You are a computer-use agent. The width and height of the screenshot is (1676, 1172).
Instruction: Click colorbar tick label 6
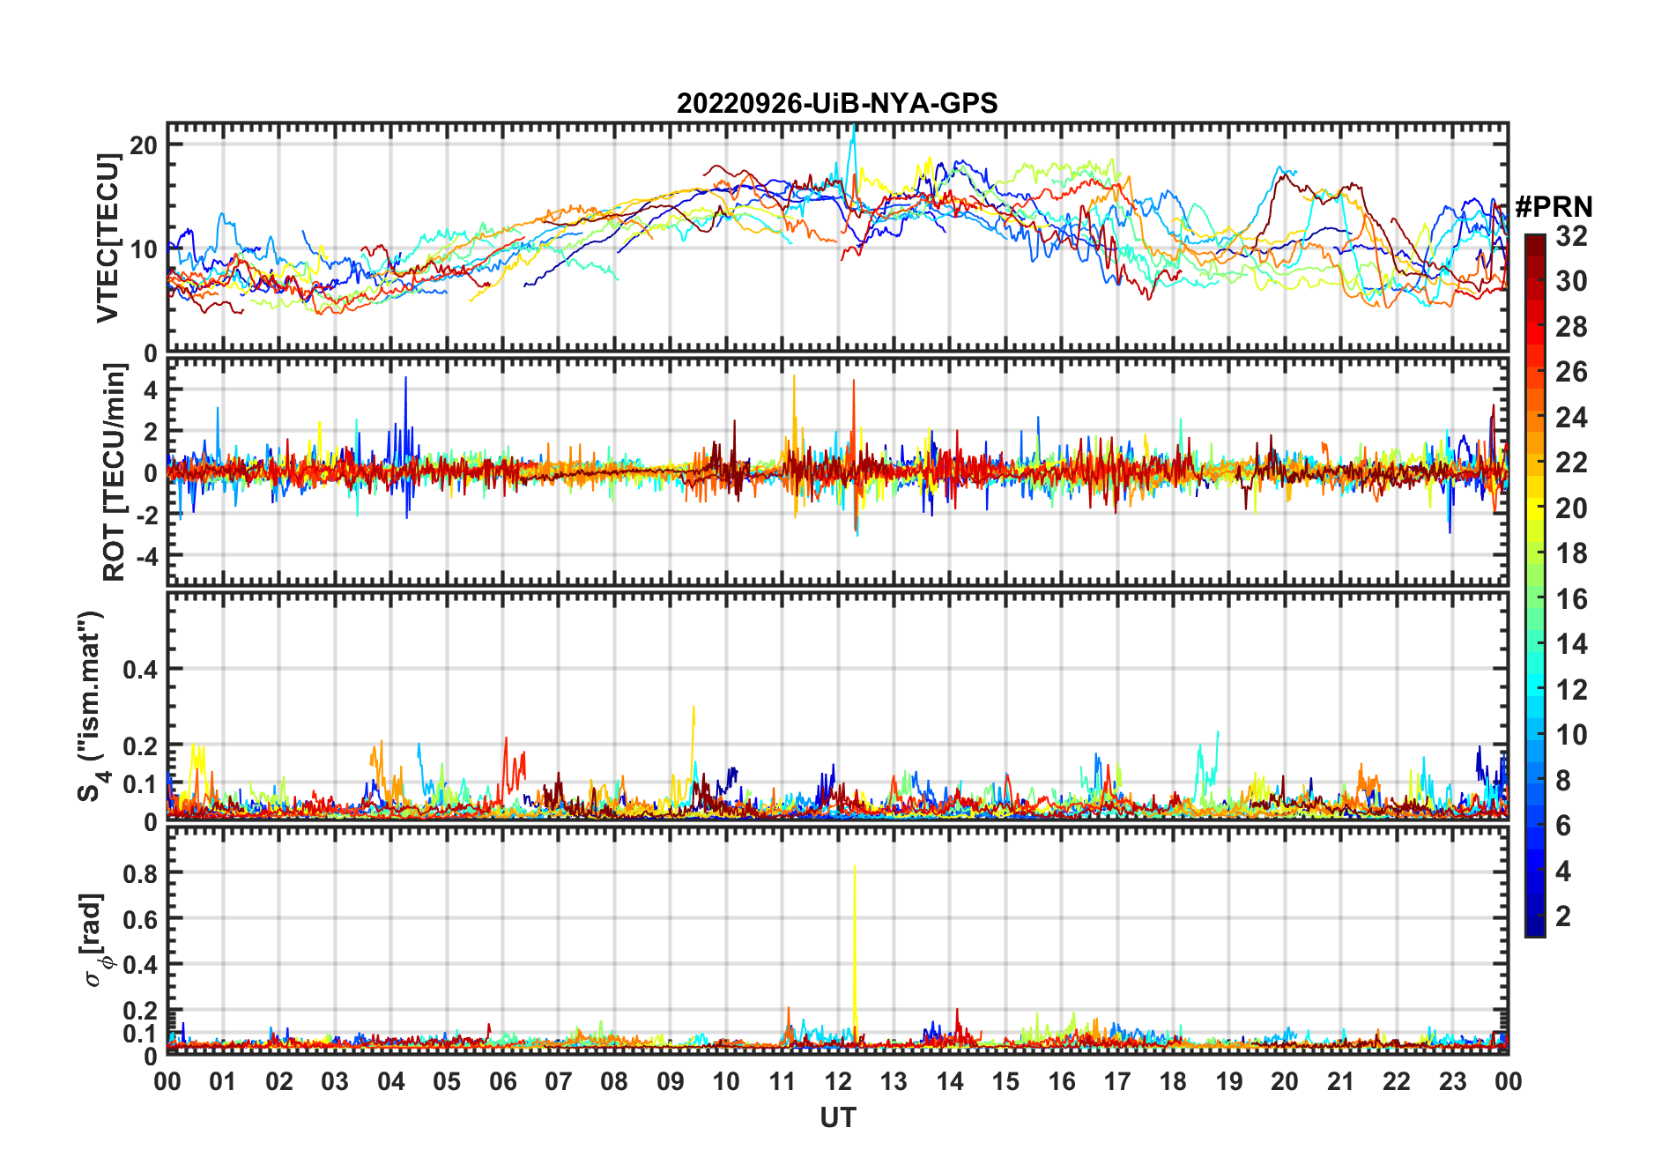[1563, 826]
